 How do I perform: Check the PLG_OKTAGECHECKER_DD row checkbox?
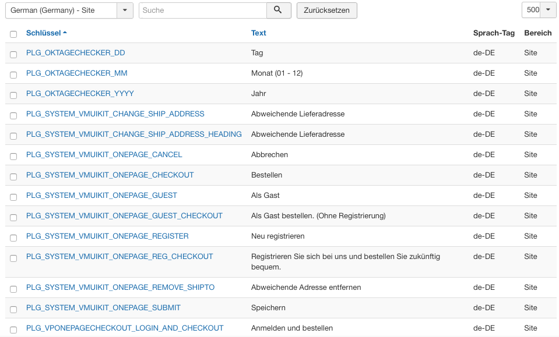(x=13, y=54)
